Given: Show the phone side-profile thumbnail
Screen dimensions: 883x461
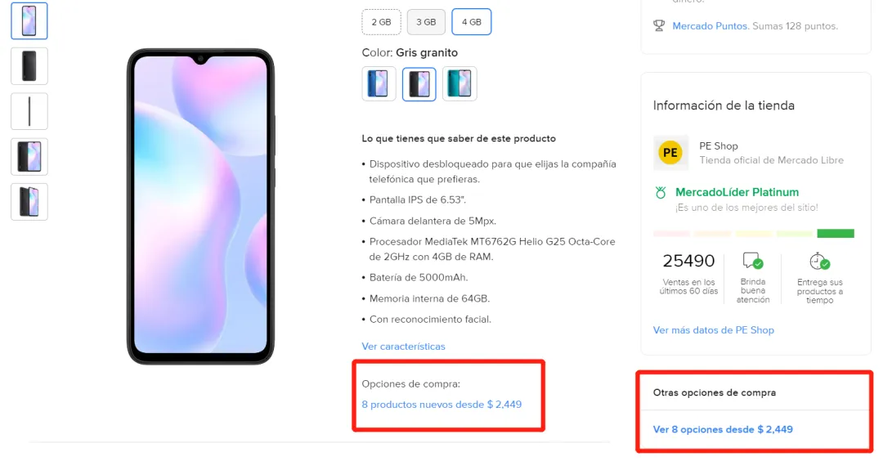Looking at the screenshot, I should pos(29,111).
